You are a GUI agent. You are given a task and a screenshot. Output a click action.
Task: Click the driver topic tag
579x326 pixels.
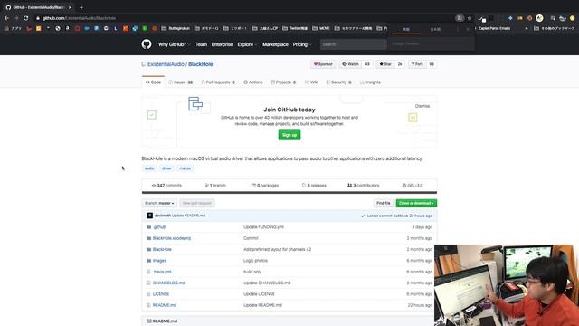pos(166,168)
